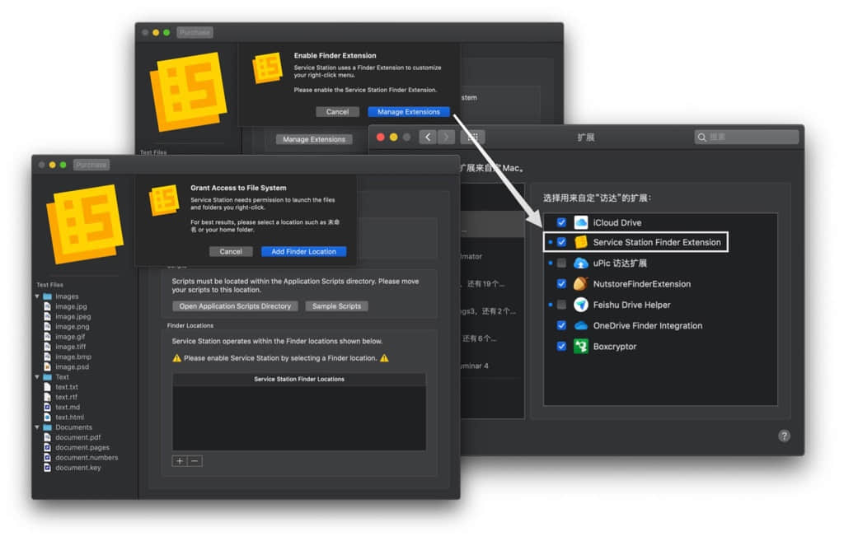Uncheck the NutstoreFinderExtension checkbox
This screenshot has height=541, width=844.
click(x=561, y=284)
